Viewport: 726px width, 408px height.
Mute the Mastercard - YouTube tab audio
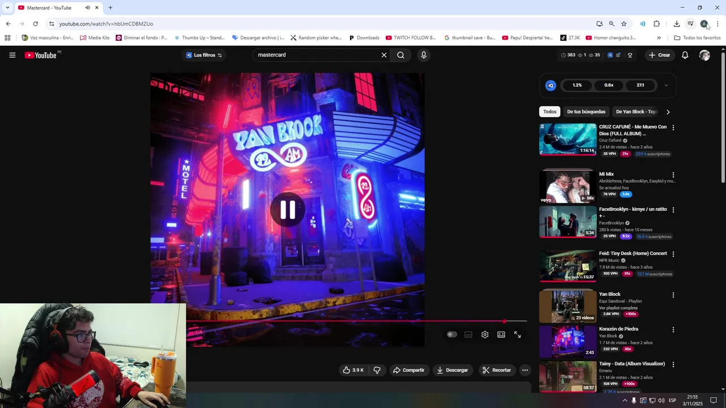point(87,7)
